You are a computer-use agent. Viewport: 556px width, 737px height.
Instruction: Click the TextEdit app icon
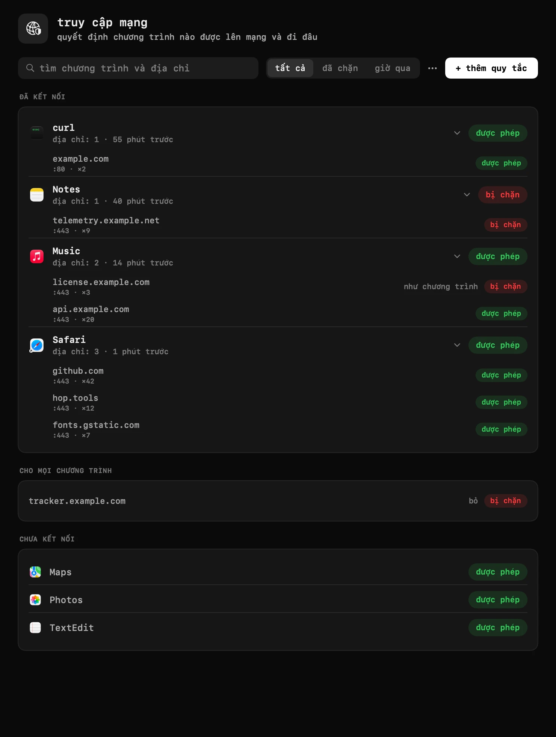coord(35,628)
